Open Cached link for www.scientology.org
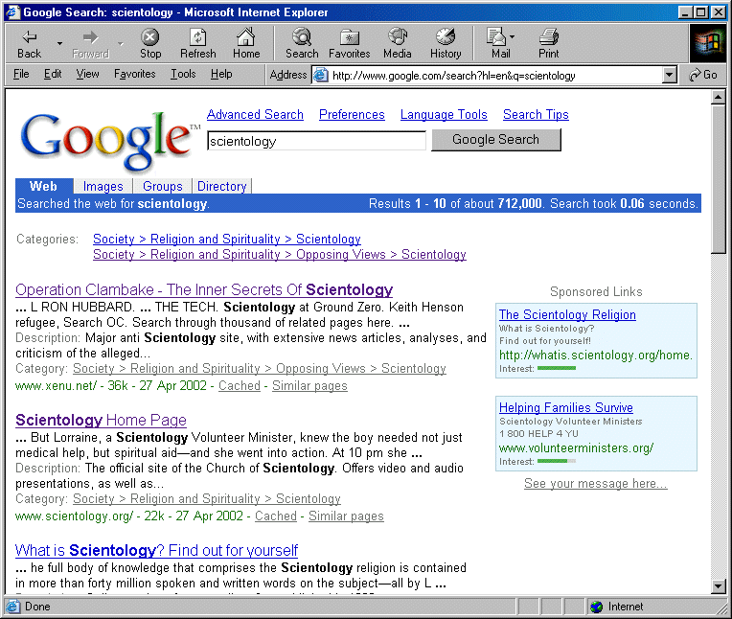Viewport: 732px width, 619px height. click(x=275, y=516)
